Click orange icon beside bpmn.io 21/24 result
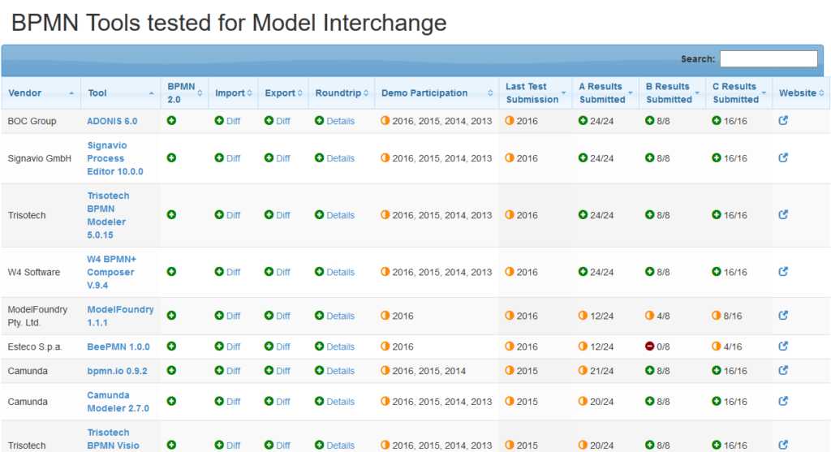 (x=583, y=371)
